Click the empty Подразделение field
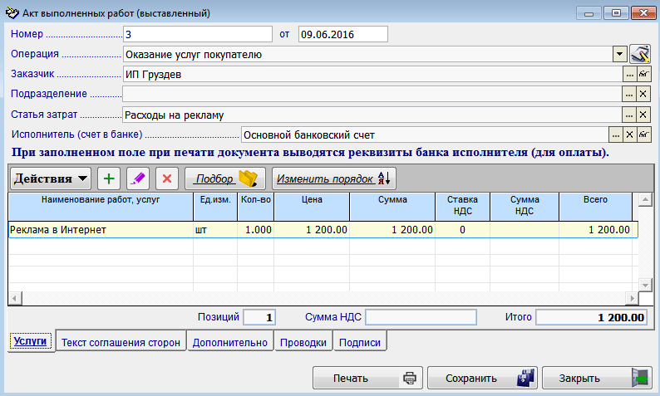The image size is (660, 396). pyautogui.click(x=372, y=94)
